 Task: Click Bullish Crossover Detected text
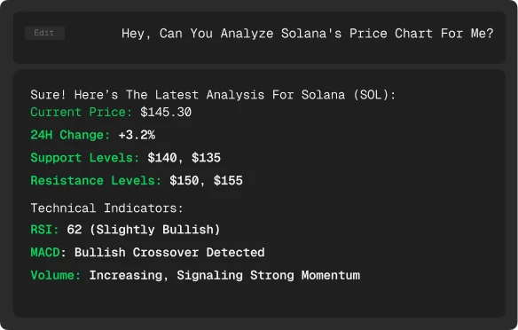point(169,253)
